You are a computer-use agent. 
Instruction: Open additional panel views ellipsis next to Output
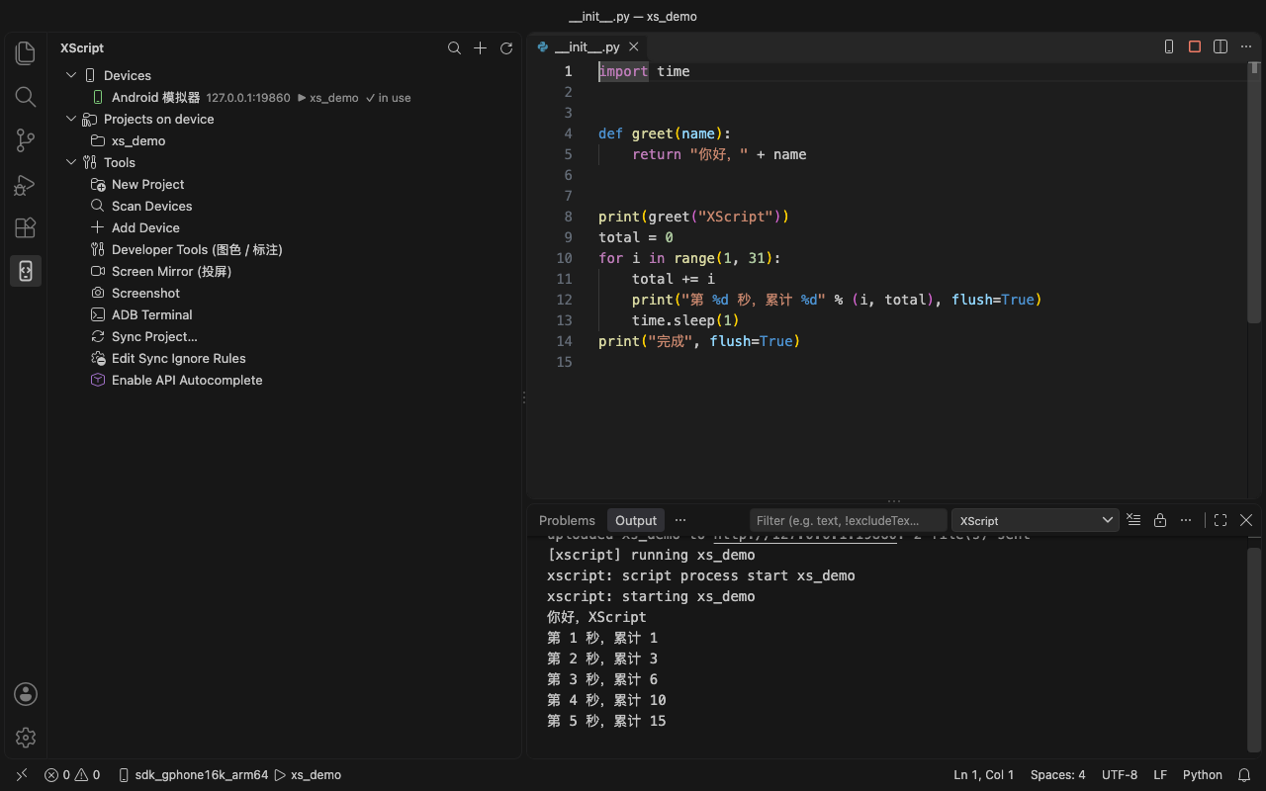click(680, 520)
